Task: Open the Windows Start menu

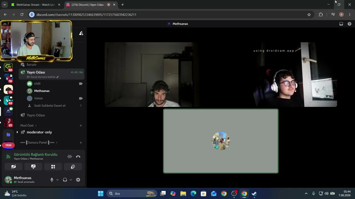Action: pyautogui.click(x=101, y=193)
